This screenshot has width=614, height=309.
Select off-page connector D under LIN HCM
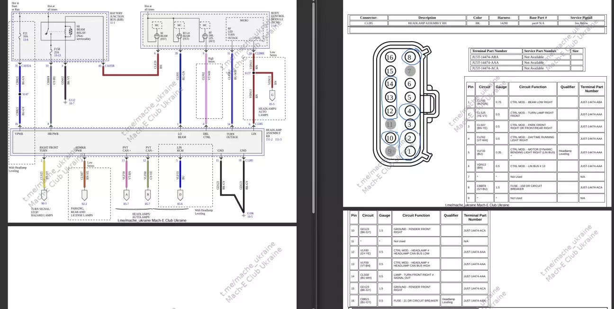180,194
